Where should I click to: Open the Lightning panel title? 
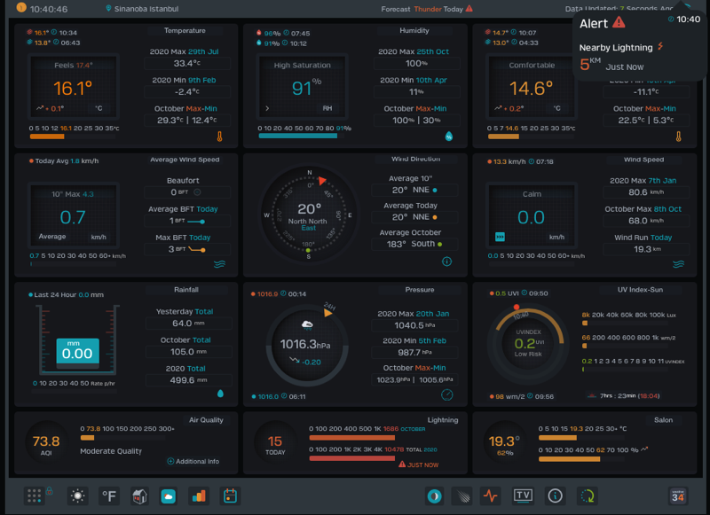(x=442, y=420)
